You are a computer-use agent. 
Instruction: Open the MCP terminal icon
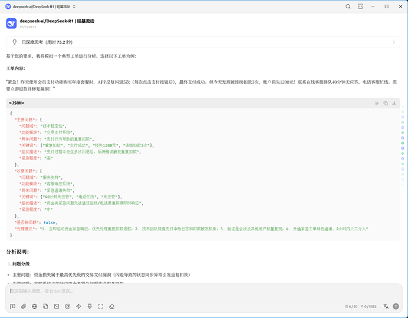(57, 306)
